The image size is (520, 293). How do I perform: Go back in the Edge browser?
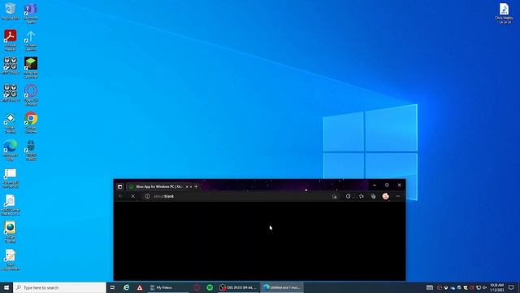coord(121,196)
